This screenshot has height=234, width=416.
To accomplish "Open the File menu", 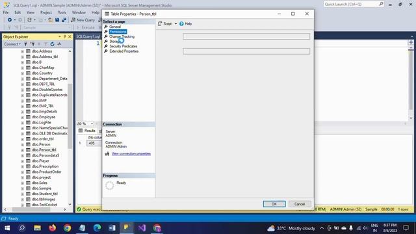I will (6, 12).
